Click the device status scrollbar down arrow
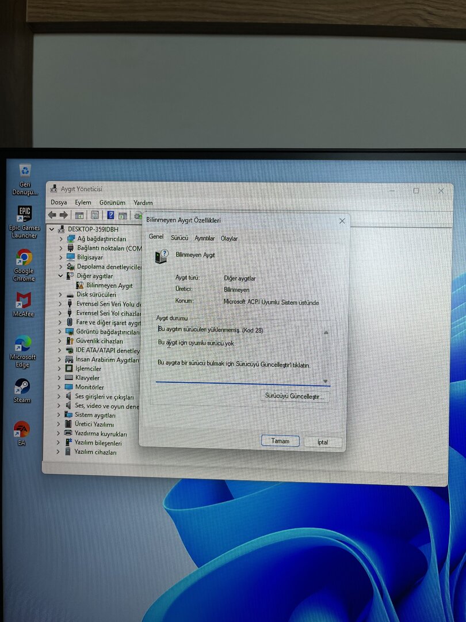The width and height of the screenshot is (466, 622). 325,381
